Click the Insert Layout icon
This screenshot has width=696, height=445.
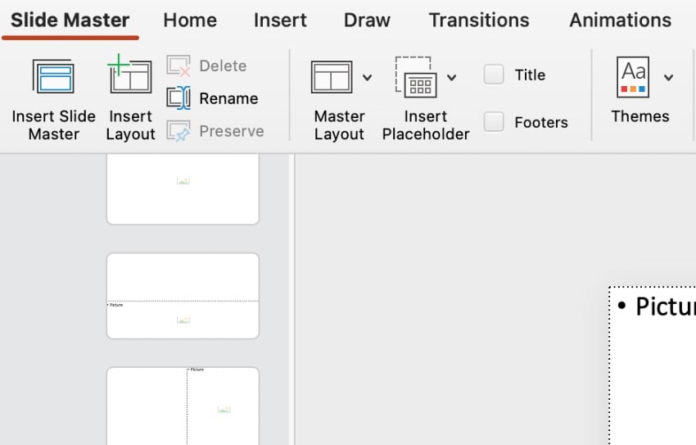pos(130,76)
